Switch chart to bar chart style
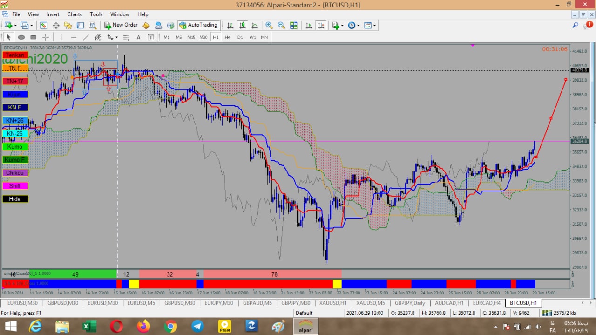The width and height of the screenshot is (596, 335). point(230,25)
